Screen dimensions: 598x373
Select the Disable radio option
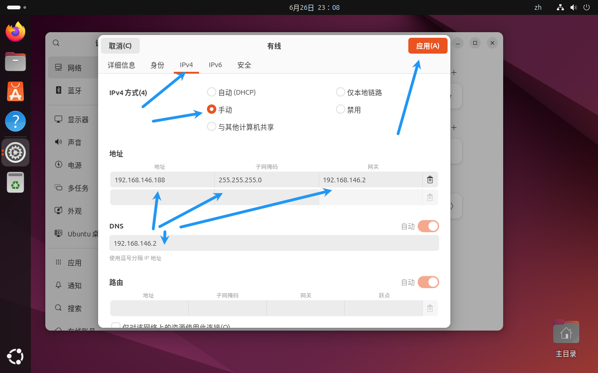pos(341,110)
